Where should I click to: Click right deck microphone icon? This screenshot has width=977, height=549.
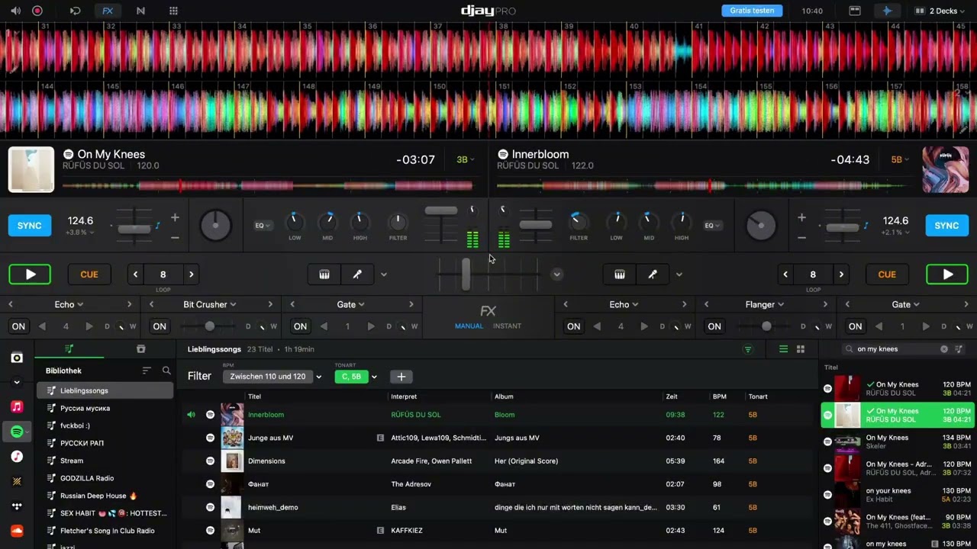coord(652,274)
